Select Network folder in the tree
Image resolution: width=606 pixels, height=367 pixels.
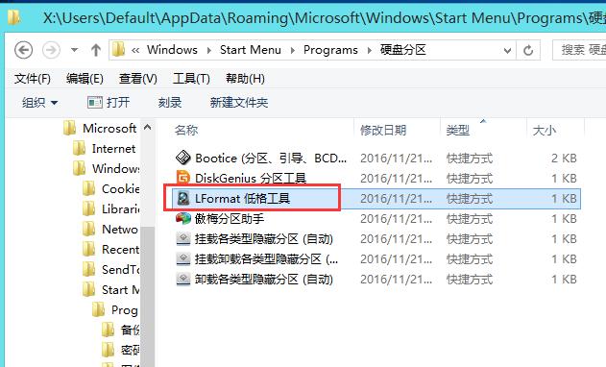(x=120, y=229)
